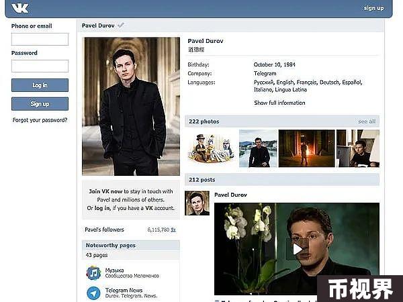Click the 'Русский' language link
The height and width of the screenshot is (302, 403).
tap(263, 83)
